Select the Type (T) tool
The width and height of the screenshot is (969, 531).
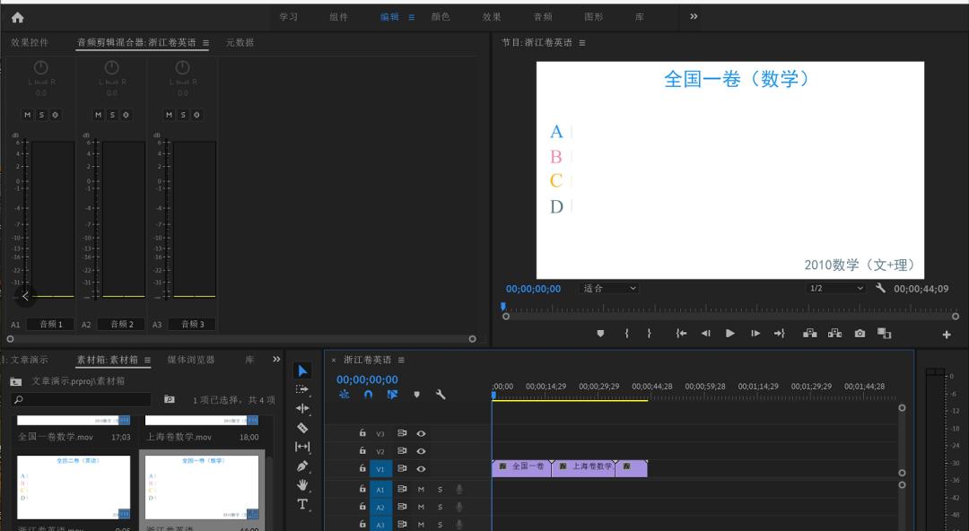[x=302, y=504]
